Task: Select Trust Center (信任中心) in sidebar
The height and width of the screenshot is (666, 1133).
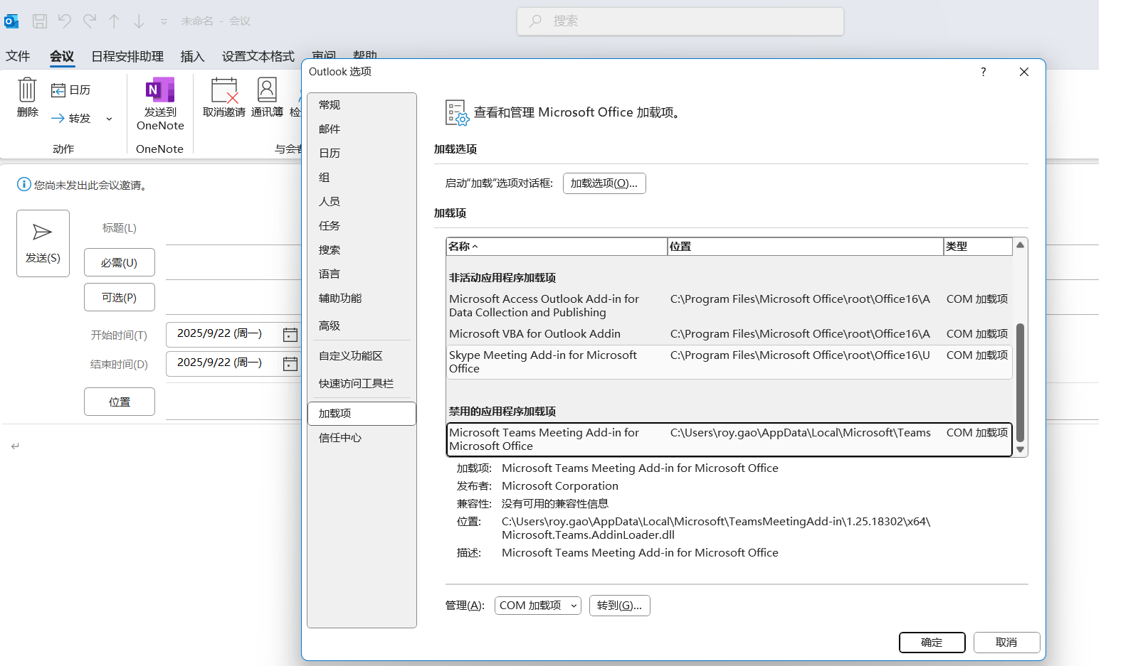Action: pyautogui.click(x=340, y=438)
